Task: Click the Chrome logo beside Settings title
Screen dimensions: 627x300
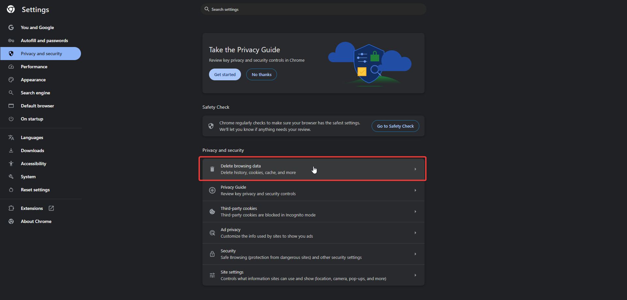Action: pyautogui.click(x=11, y=9)
